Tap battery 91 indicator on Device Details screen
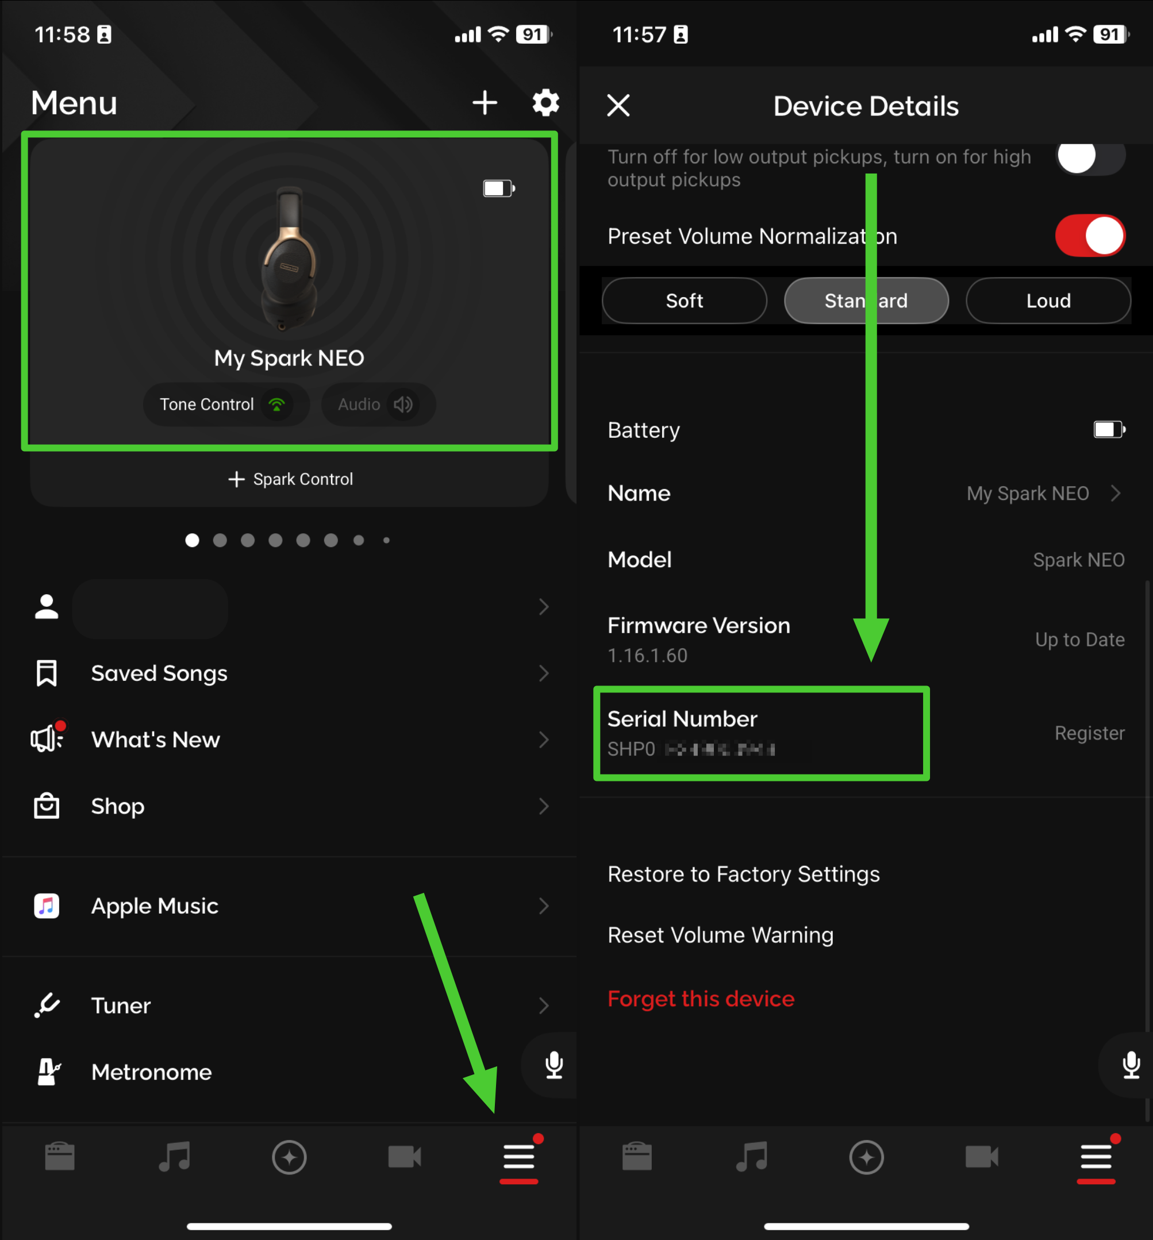 click(1110, 34)
